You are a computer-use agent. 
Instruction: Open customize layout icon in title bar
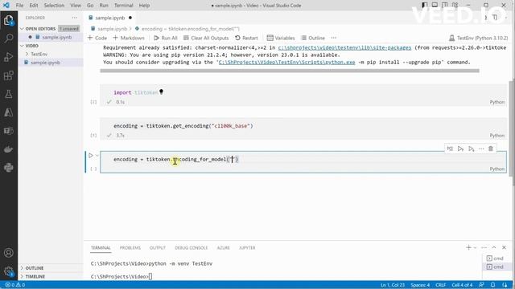coord(455,5)
